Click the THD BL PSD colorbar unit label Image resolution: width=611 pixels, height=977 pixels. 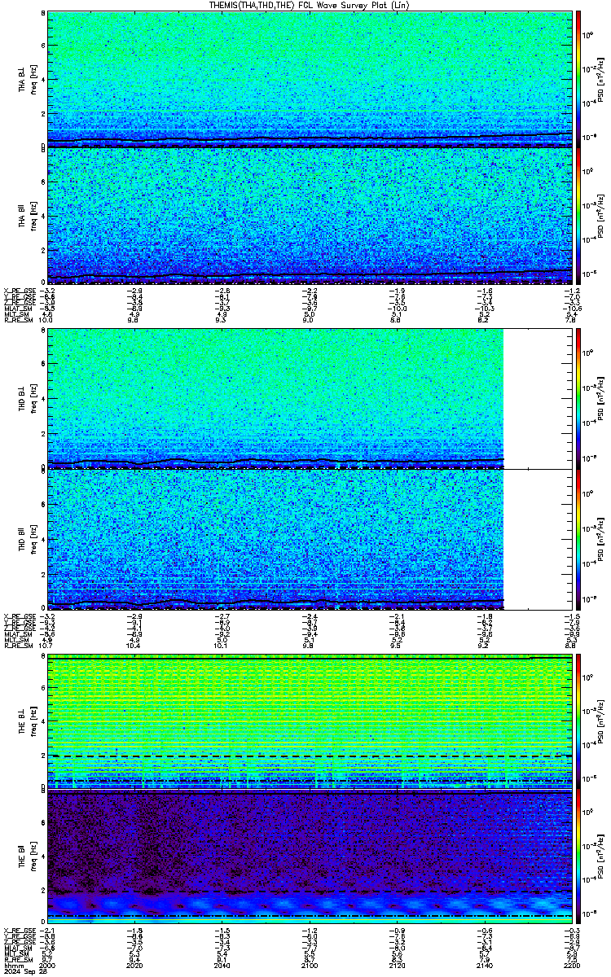(x=600, y=398)
